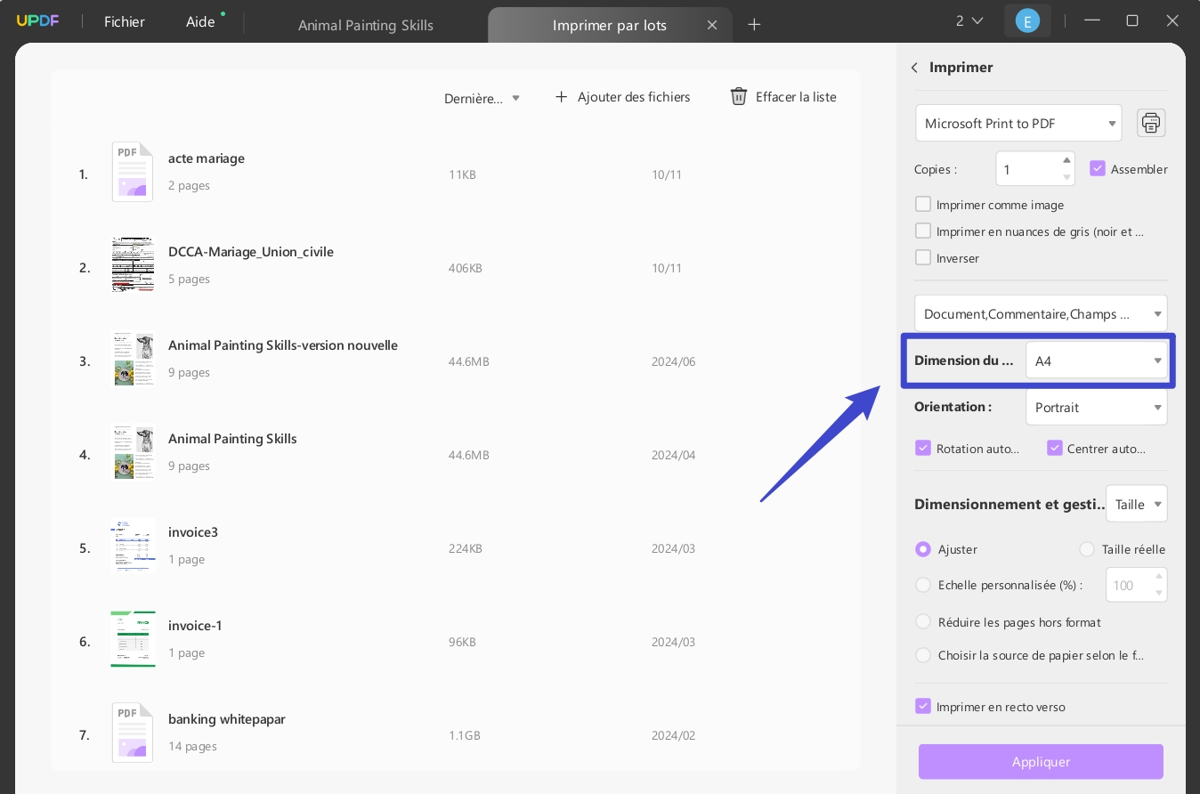Enable Imprimer en nuances de gris checkbox
Screen dimensions: 1200x794
(x=923, y=231)
